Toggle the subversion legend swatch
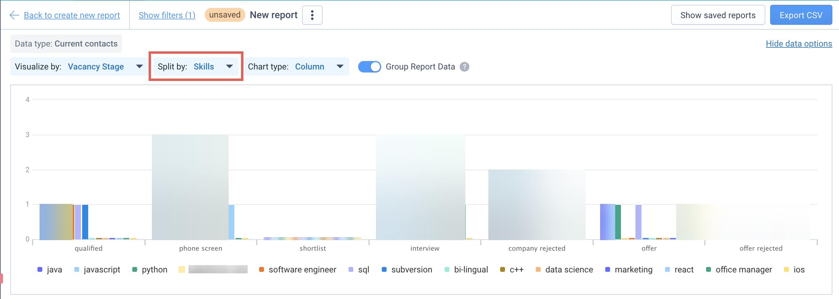 point(384,270)
